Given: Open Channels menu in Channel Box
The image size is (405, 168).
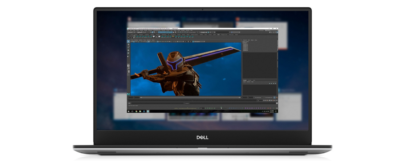Looking at the screenshot, I should coord(245,40).
